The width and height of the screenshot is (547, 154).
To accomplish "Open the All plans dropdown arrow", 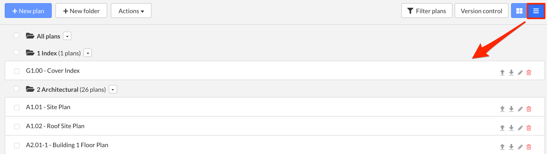I will click(x=67, y=36).
